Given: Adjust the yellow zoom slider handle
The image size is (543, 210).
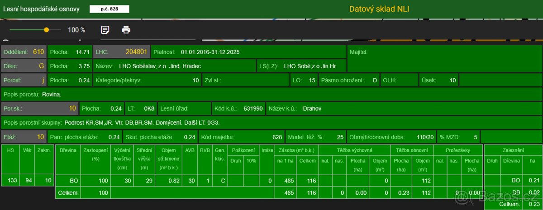Looking at the screenshot, I should click(x=46, y=30).
